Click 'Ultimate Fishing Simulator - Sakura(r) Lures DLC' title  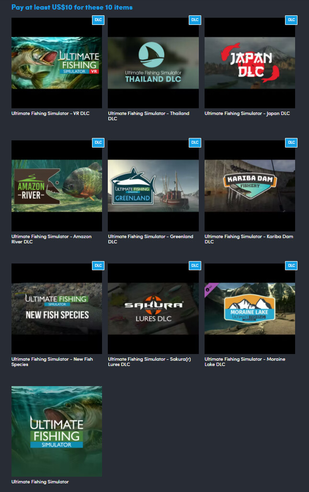(149, 362)
